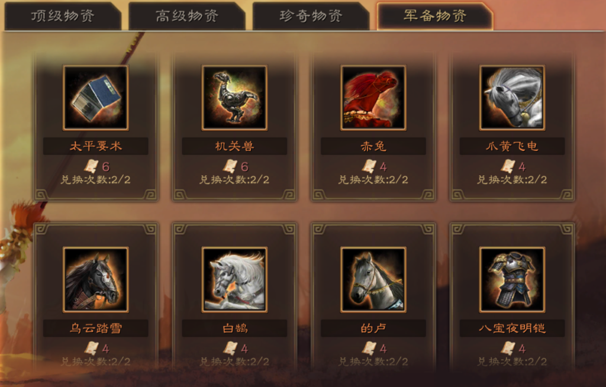Screen dimensions: 606x387
Task: Select the 的卢 grey horse icon
Action: pyautogui.click(x=373, y=279)
